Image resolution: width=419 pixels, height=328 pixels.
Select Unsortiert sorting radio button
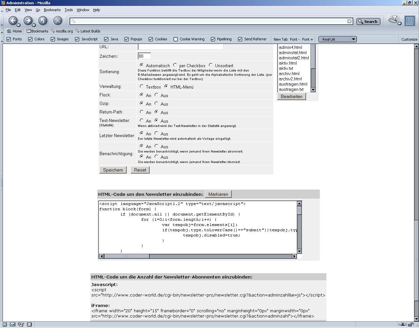point(210,65)
